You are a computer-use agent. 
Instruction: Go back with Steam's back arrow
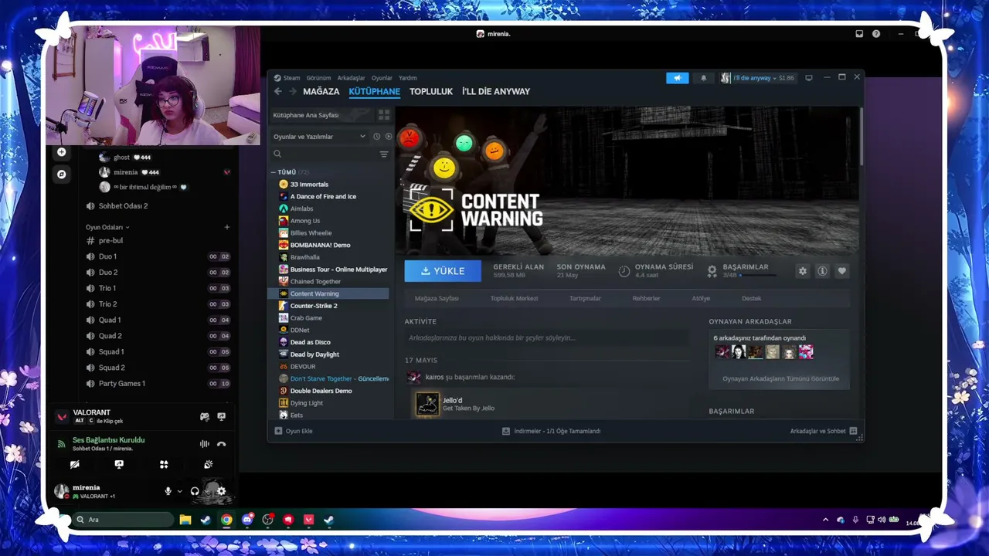[278, 91]
